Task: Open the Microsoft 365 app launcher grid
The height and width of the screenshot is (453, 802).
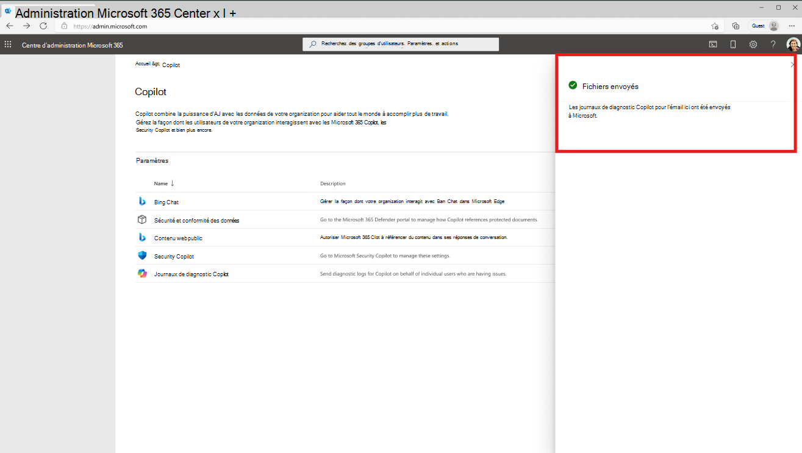Action: (x=8, y=45)
